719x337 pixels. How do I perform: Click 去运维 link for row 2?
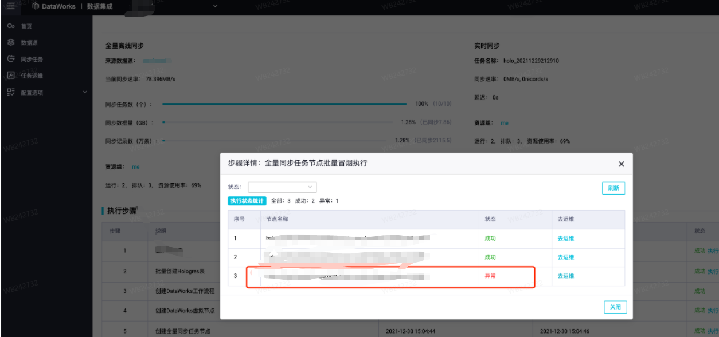(566, 257)
